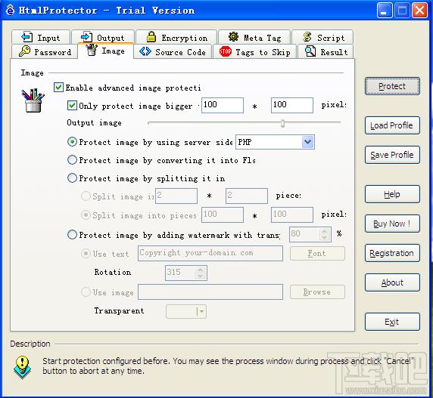
Task: Choose Split image into pieces pixel radio
Action: [86, 214]
